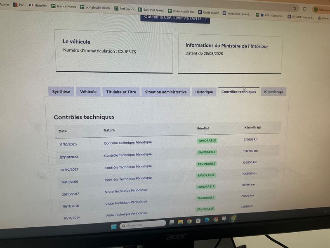Switch to the Synthèse tab

point(61,91)
